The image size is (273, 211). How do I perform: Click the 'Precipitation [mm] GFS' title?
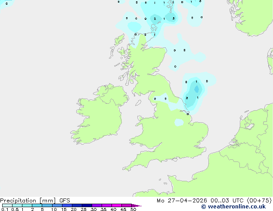click(x=35, y=201)
